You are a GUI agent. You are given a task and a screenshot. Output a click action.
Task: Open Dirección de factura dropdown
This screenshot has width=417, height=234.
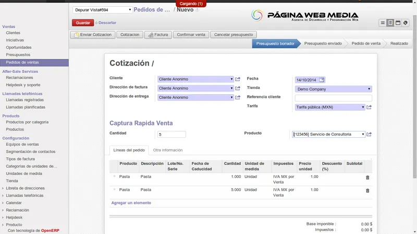click(195, 88)
